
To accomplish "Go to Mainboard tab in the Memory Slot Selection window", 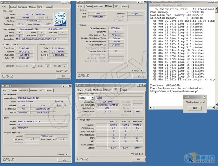I will [98, 90].
